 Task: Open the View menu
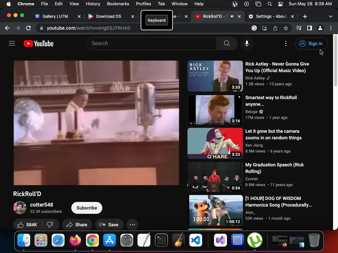coord(74,4)
